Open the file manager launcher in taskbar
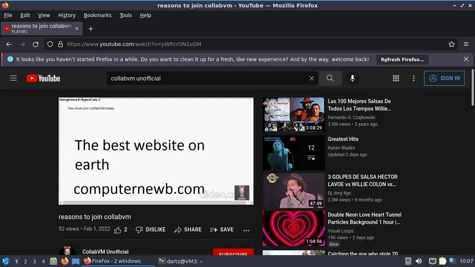This screenshot has height=267, width=475. [53, 261]
